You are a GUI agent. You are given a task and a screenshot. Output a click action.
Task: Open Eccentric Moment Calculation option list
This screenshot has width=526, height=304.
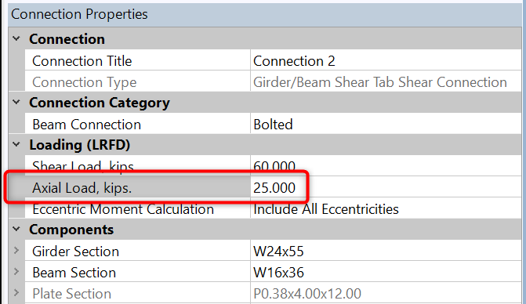pyautogui.click(x=386, y=209)
